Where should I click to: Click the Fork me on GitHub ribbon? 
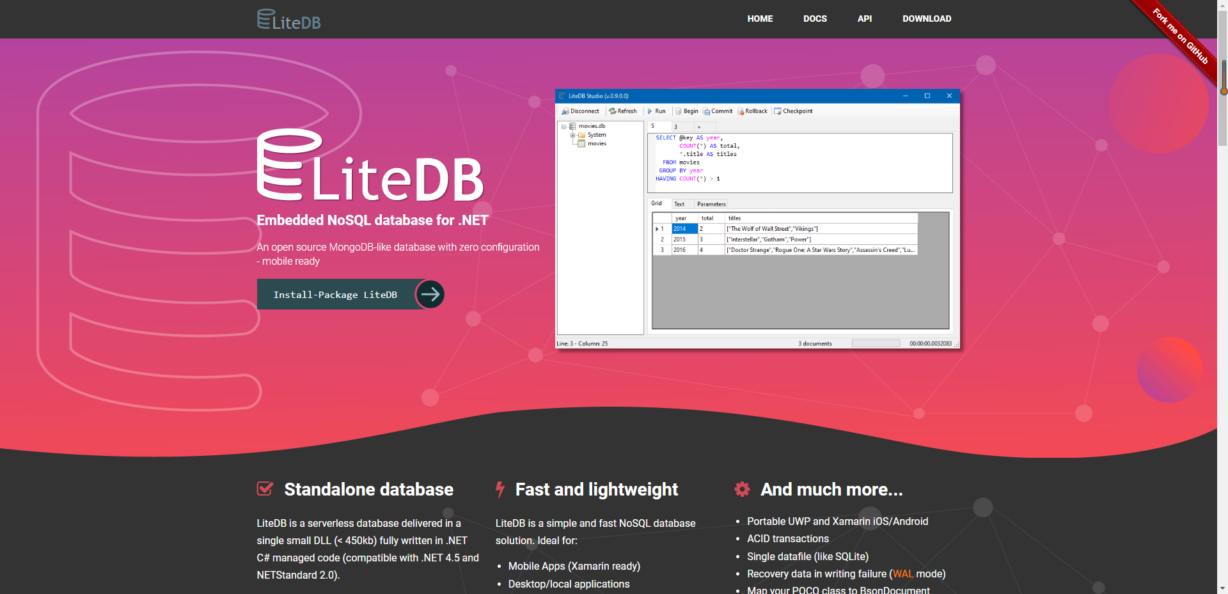tap(1180, 36)
